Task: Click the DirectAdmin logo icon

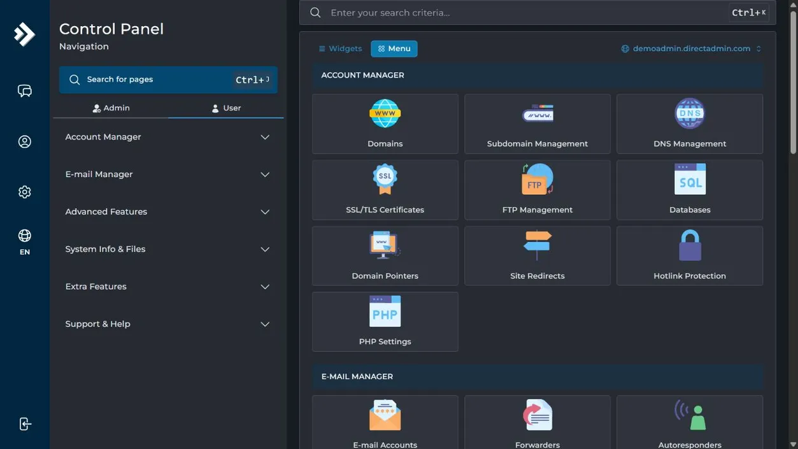Action: pos(24,34)
